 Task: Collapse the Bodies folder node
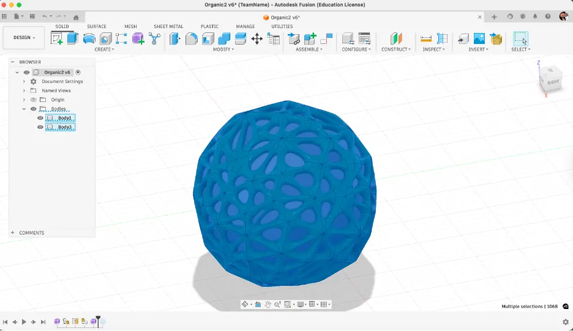pos(24,109)
